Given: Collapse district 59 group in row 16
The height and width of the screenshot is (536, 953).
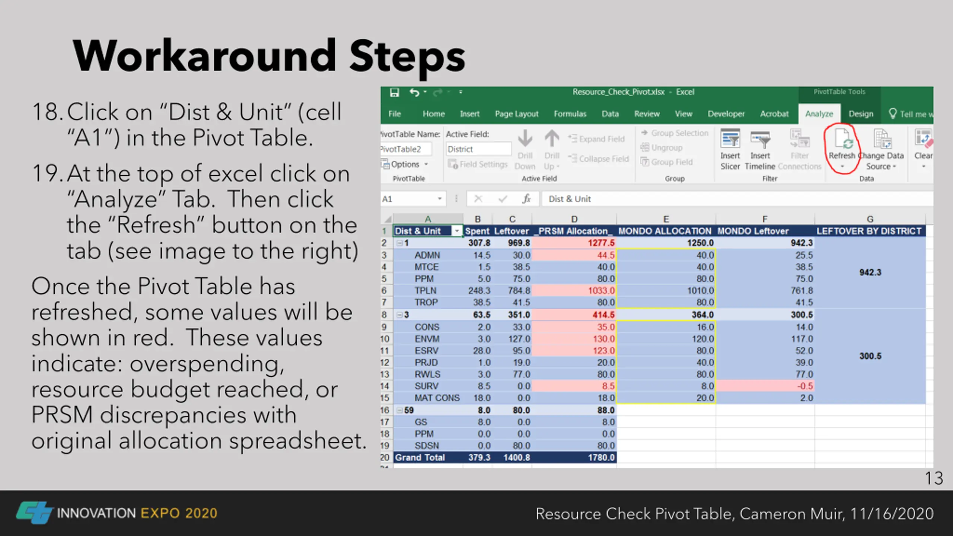Looking at the screenshot, I should click(x=399, y=410).
